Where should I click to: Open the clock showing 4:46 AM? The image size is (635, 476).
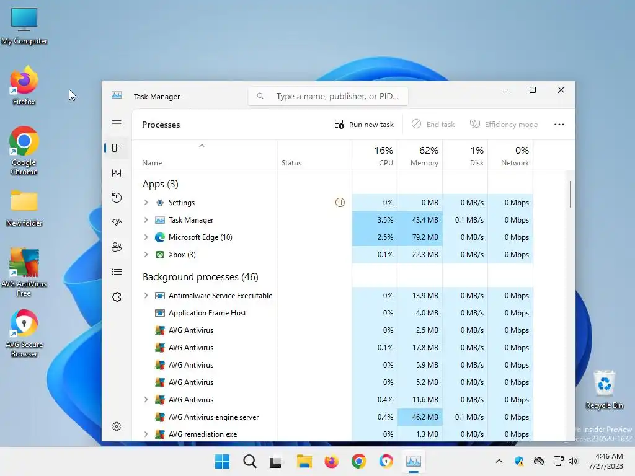click(x=605, y=461)
